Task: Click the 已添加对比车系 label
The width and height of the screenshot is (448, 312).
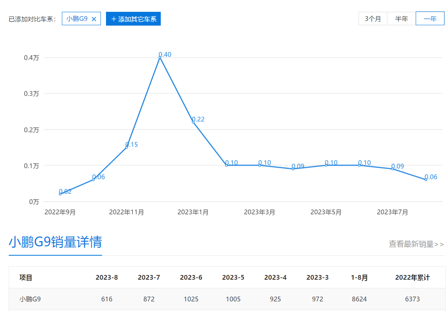Action: tap(32, 19)
